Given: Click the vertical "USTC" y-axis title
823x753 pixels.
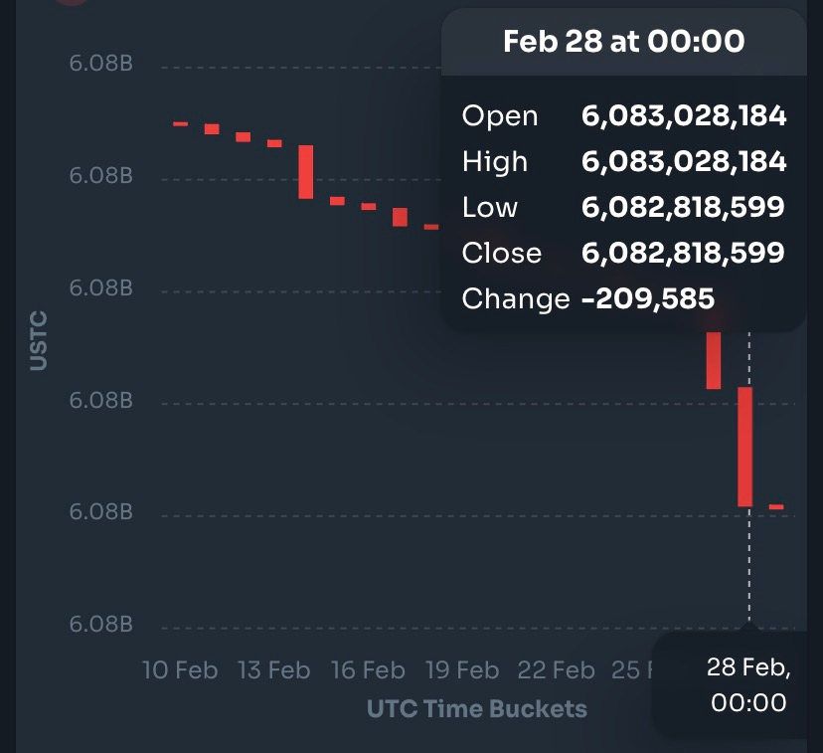Looking at the screenshot, I should click(x=39, y=340).
